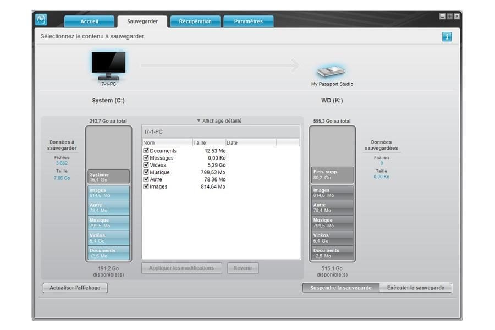Viewport: 495px width, 330px height.
Task: Switch to the Récupération tab
Action: pyautogui.click(x=195, y=21)
